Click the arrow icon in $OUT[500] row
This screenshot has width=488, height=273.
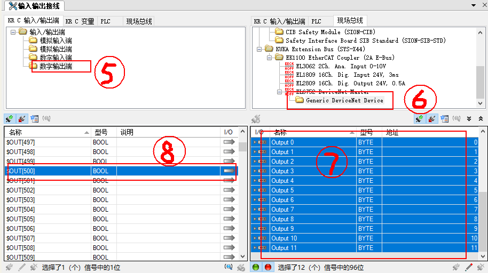pos(229,171)
